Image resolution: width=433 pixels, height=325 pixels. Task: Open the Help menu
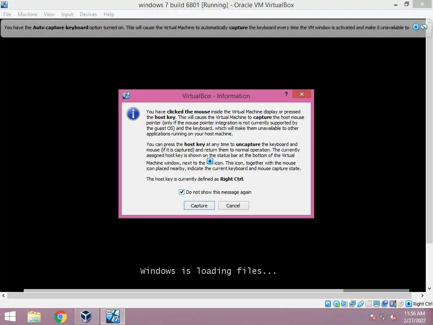click(x=109, y=14)
